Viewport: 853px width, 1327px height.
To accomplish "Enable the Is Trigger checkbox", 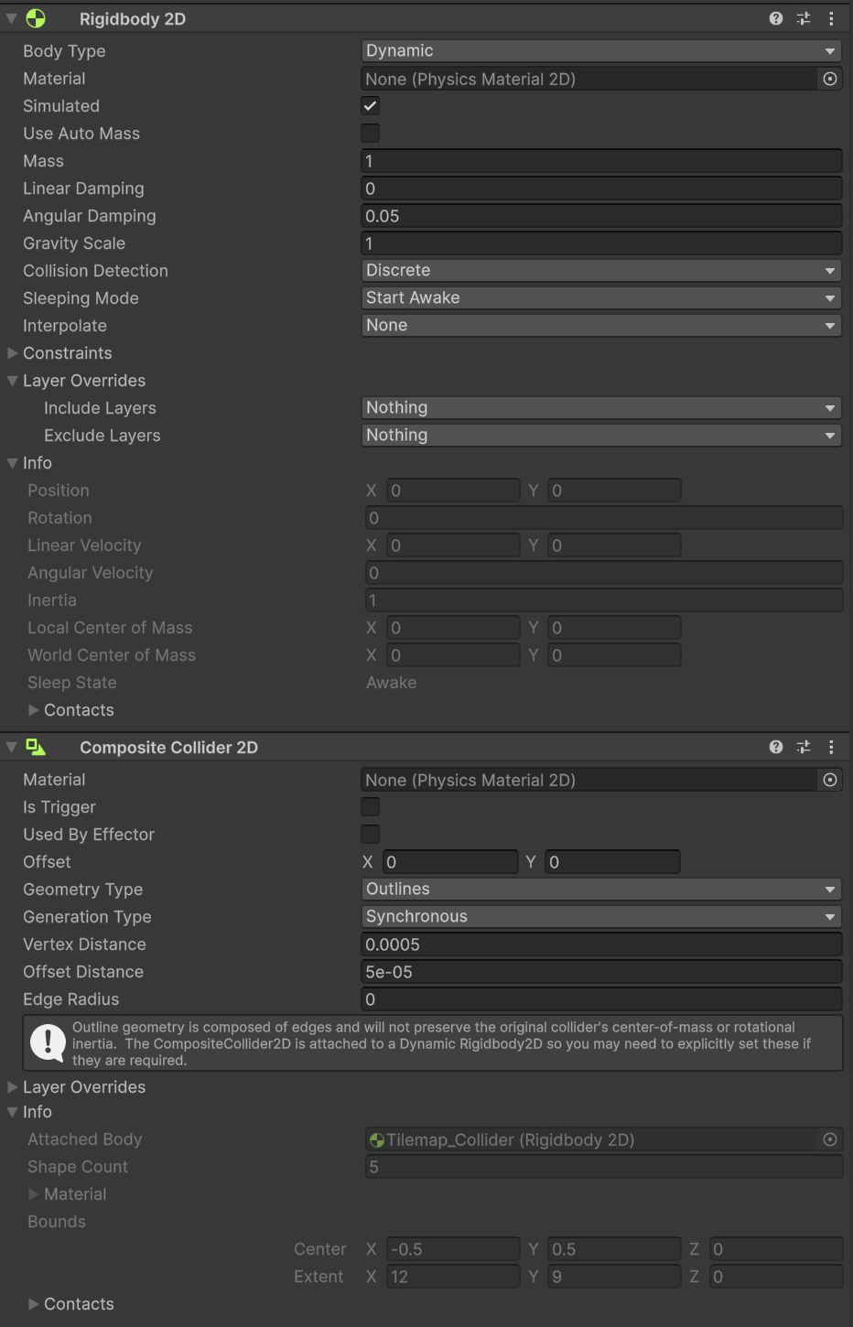I will pyautogui.click(x=371, y=807).
